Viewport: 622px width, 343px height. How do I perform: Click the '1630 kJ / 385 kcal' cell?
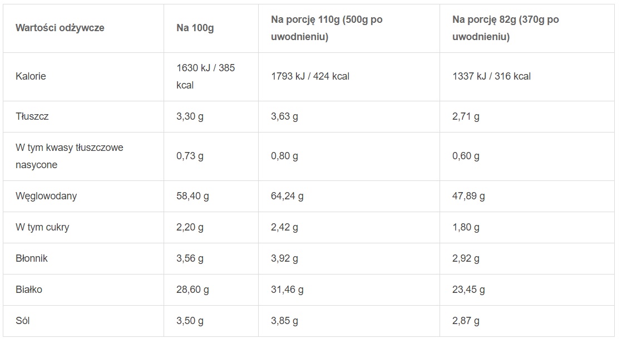tap(205, 76)
